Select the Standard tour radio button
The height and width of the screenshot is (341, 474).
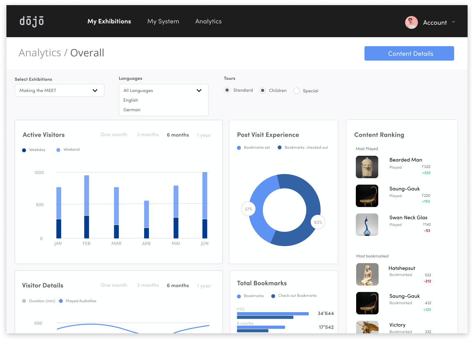[x=227, y=90]
